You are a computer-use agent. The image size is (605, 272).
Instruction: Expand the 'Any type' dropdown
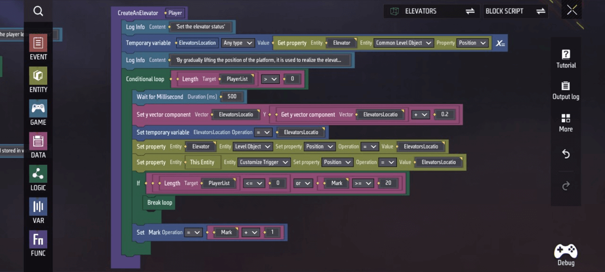point(238,43)
